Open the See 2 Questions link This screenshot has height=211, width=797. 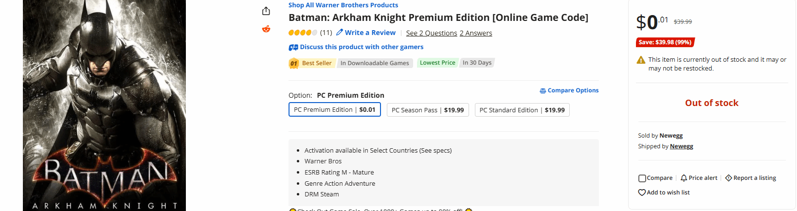coord(432,33)
